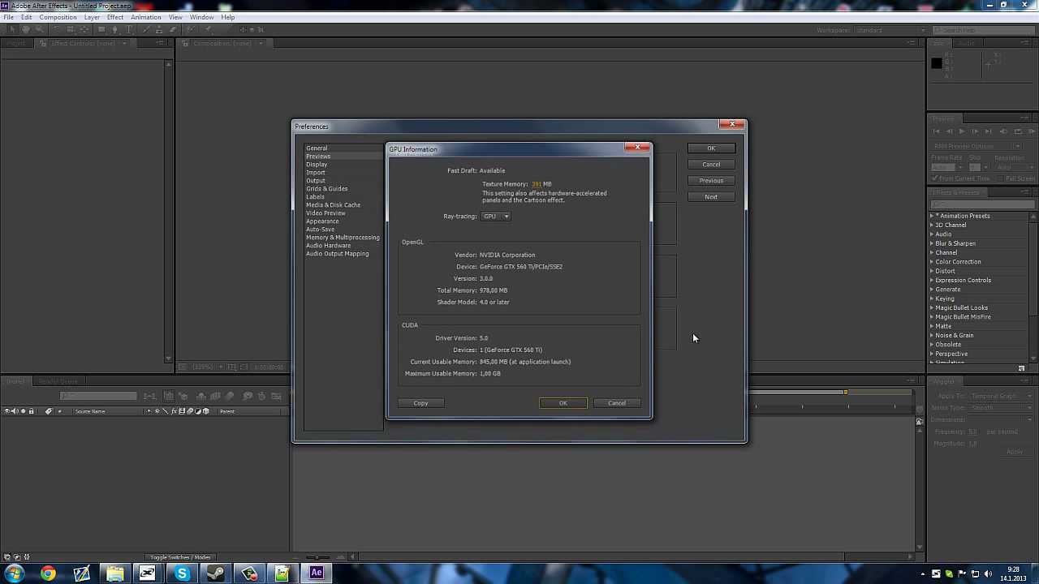Screen dimensions: 1039x584
Task: Click the video eye column header
Action: point(6,411)
